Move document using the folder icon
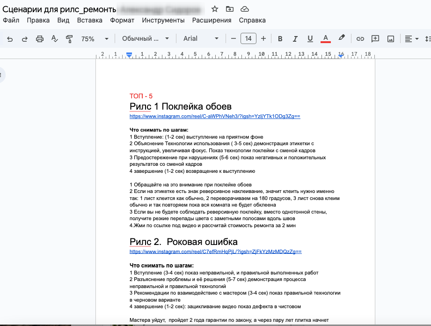Image resolution: width=431 pixels, height=326 pixels. pyautogui.click(x=229, y=9)
